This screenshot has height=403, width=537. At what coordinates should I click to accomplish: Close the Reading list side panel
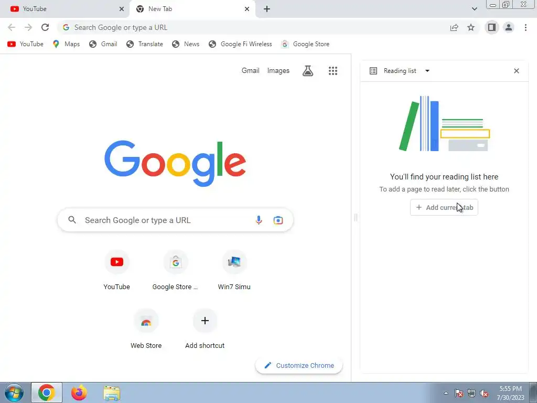[517, 71]
